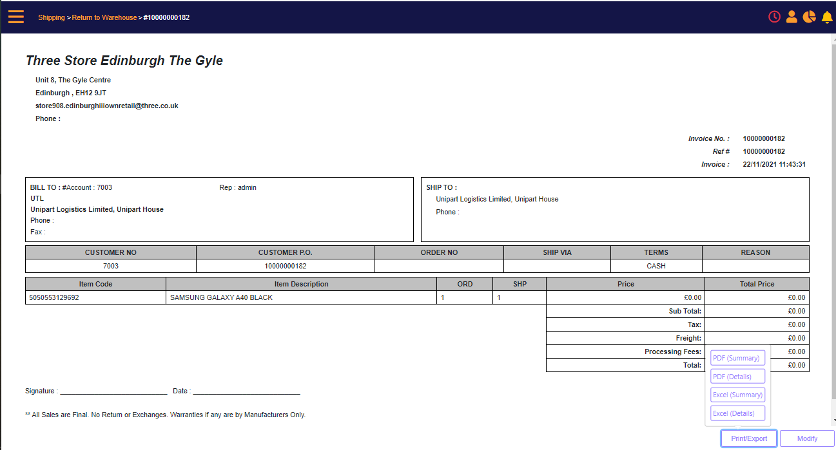Select the store email address

[107, 106]
